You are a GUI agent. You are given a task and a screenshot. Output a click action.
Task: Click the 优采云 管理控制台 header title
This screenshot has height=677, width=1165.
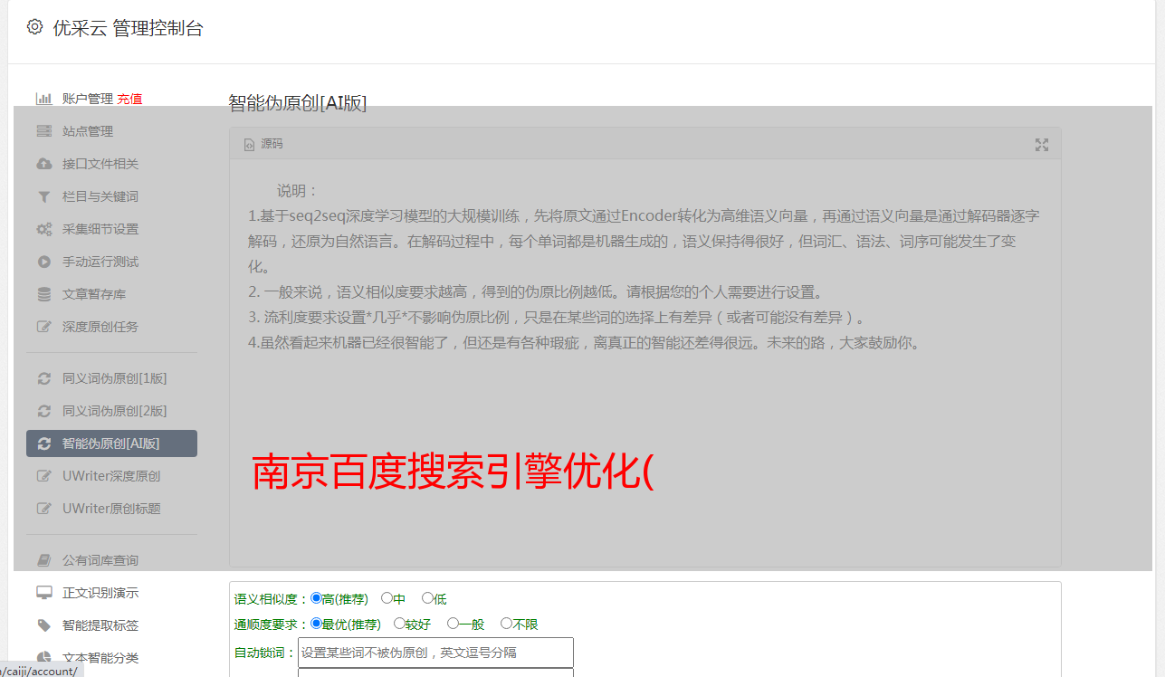128,28
